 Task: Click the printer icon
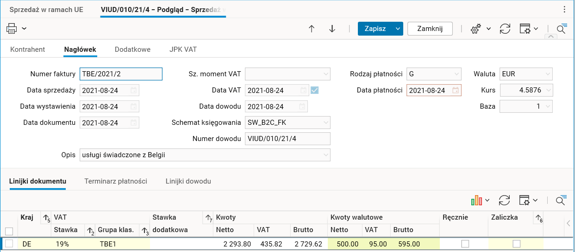(x=12, y=29)
